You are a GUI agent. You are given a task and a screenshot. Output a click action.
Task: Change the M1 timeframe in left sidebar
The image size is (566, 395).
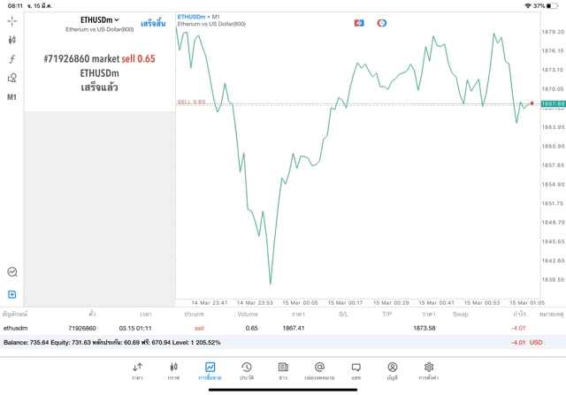click(x=11, y=97)
